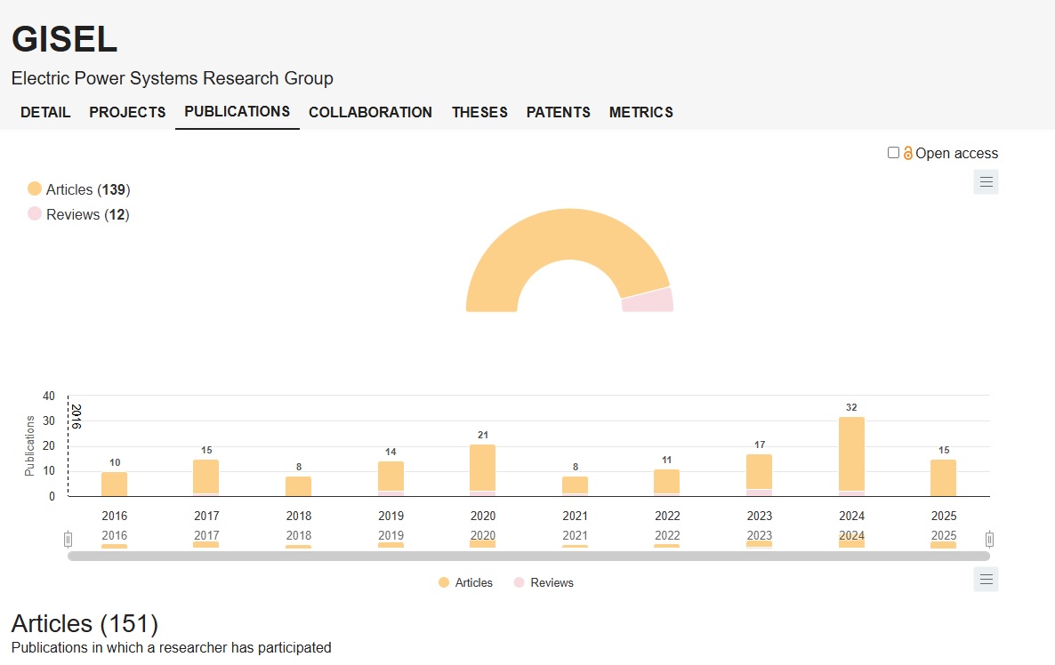
Task: Open the bar chart hamburger menu
Action: click(986, 580)
